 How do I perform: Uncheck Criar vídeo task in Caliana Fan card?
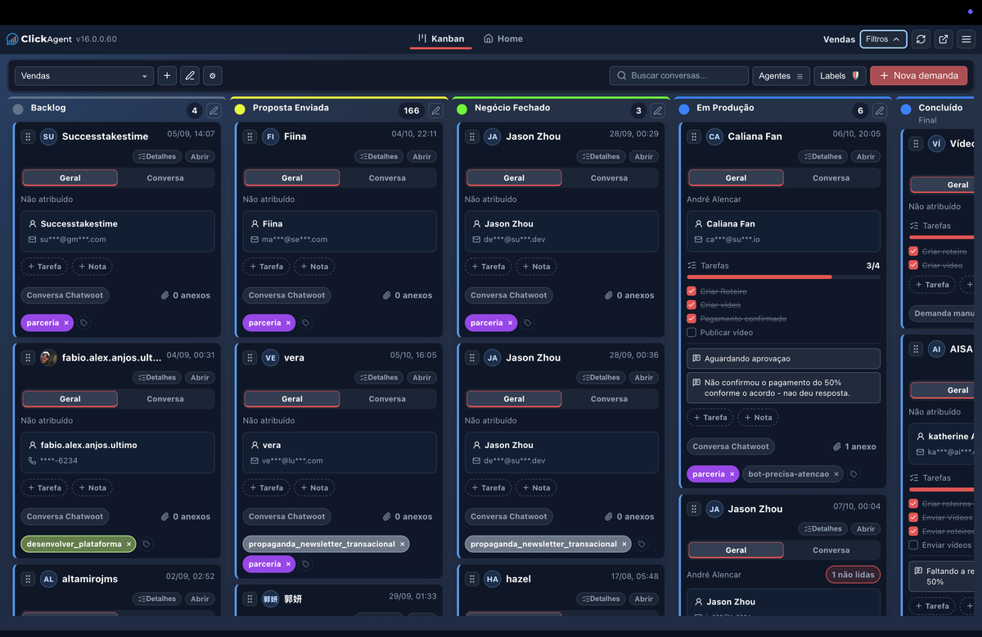pyautogui.click(x=691, y=305)
